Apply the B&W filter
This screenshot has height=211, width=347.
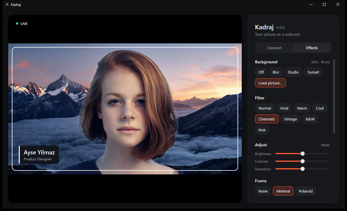(310, 119)
